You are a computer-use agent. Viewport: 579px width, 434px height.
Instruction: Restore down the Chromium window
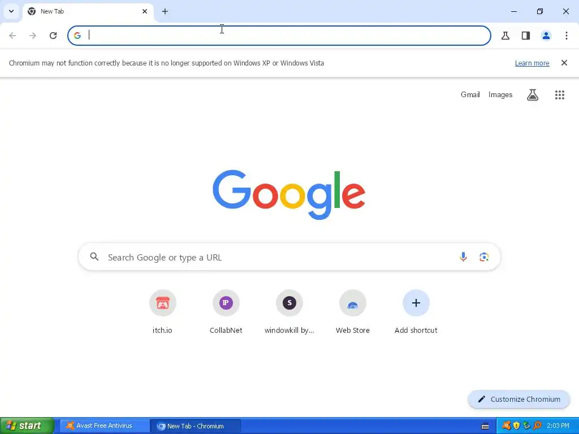coord(540,11)
